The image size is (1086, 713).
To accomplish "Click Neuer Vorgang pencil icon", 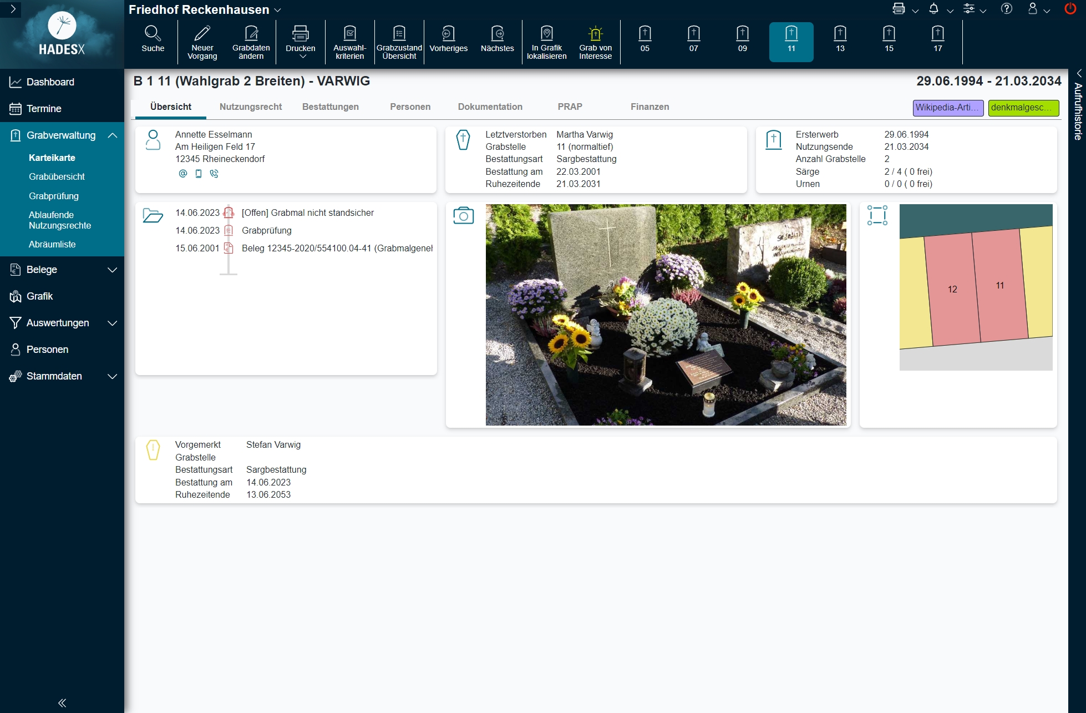I will (202, 34).
